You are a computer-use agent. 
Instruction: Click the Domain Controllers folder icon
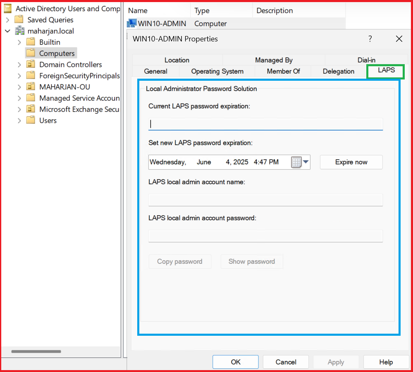point(31,64)
